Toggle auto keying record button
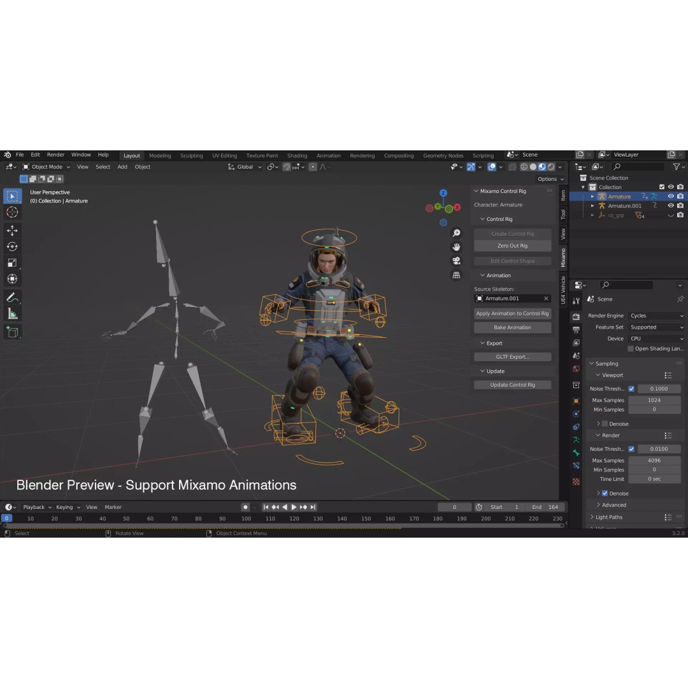This screenshot has height=688, width=688. [x=245, y=507]
